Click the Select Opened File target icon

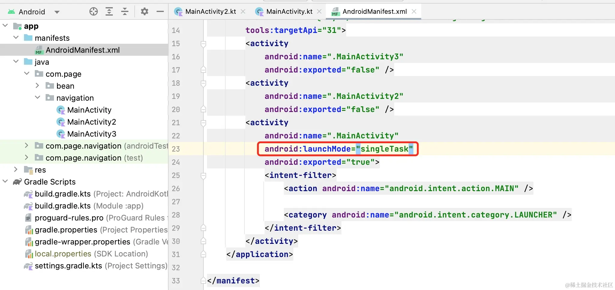point(94,12)
